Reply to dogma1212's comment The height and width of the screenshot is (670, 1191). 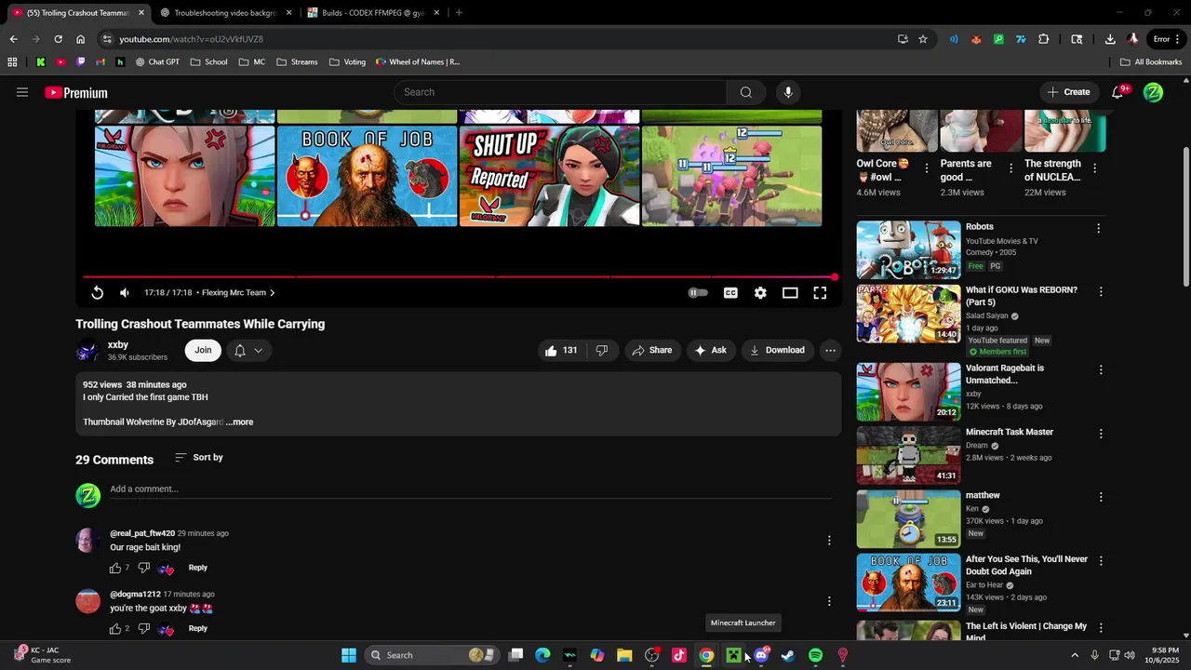198,628
